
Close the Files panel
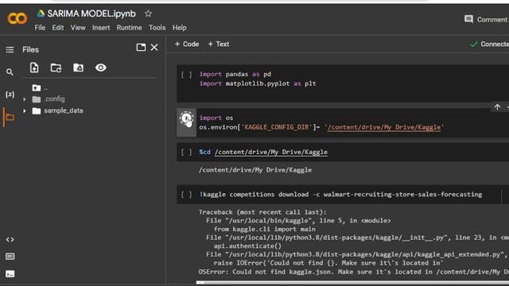(x=154, y=48)
